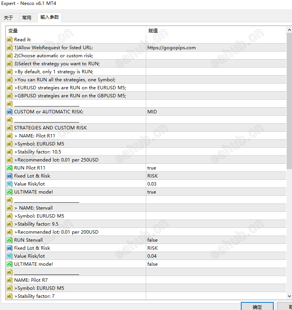Viewport: 292px width, 310px height.
Task: Click the boolean icon beside 'RUN Stenvall'
Action: coord(9,240)
